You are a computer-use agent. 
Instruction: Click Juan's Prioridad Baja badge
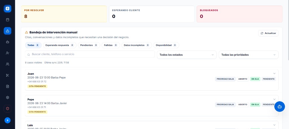pos(225,79)
